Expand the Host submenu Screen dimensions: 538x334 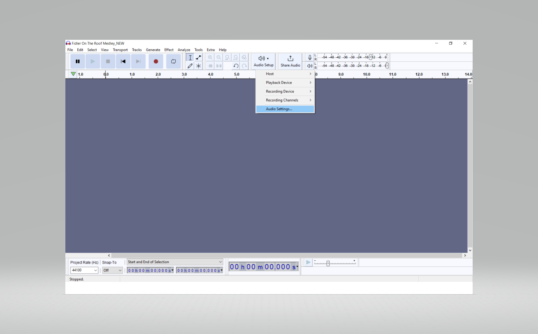tap(285, 74)
